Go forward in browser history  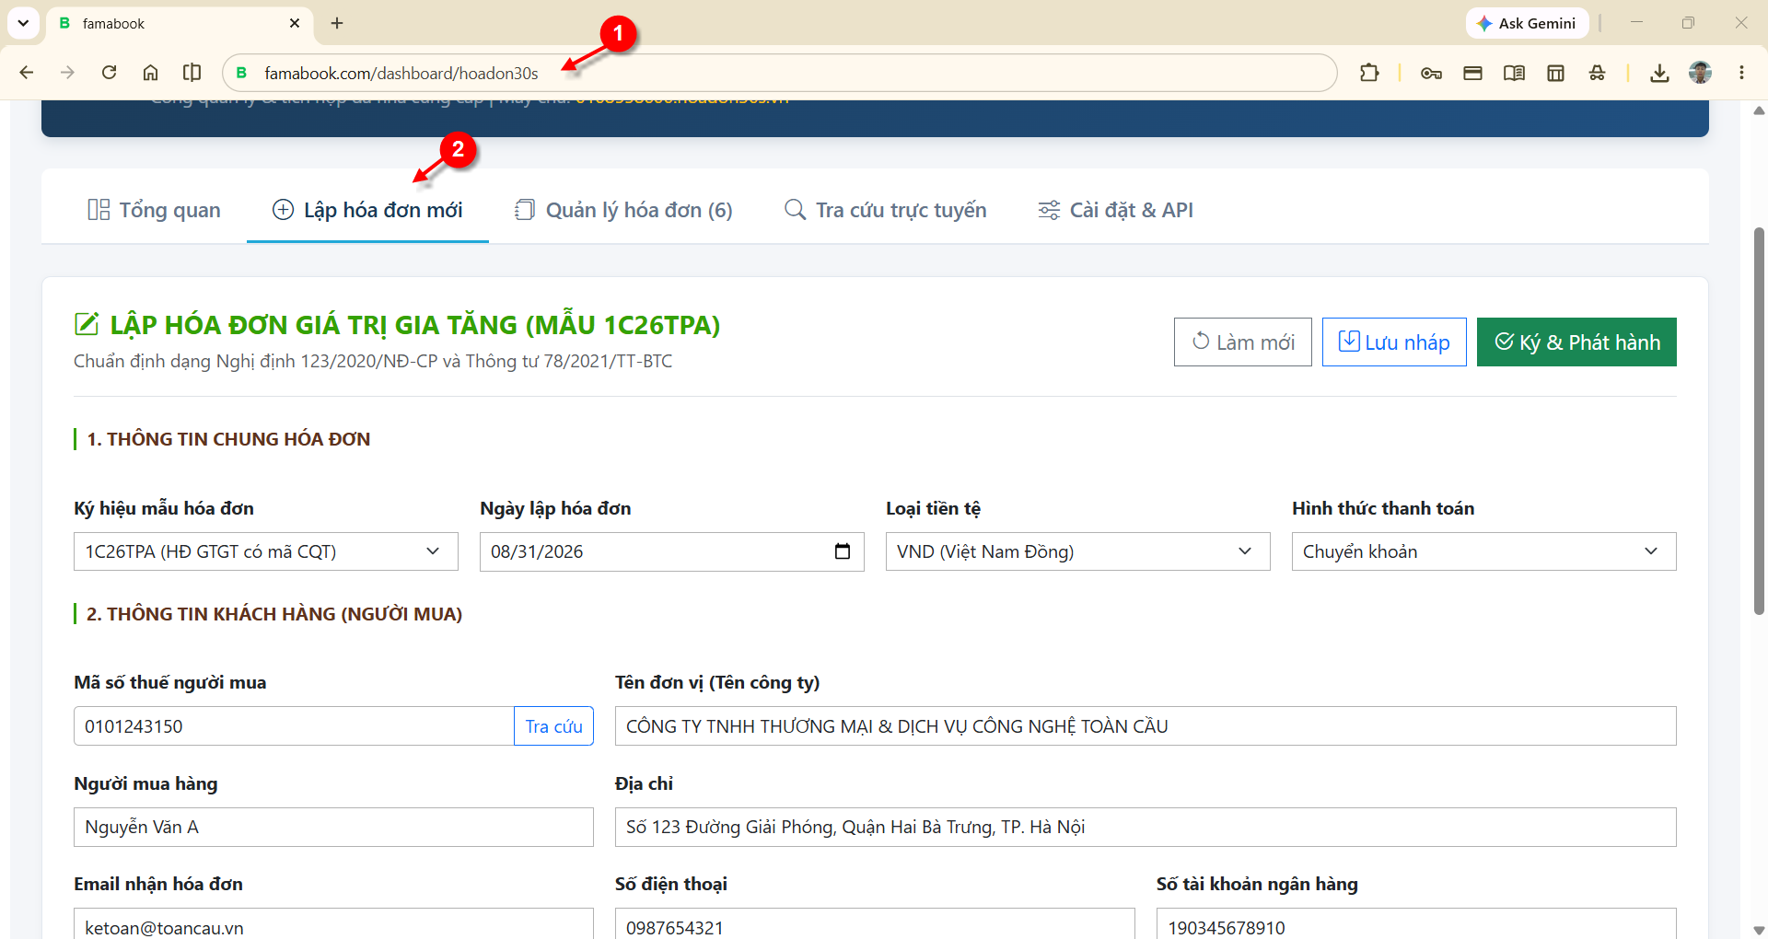pos(67,73)
